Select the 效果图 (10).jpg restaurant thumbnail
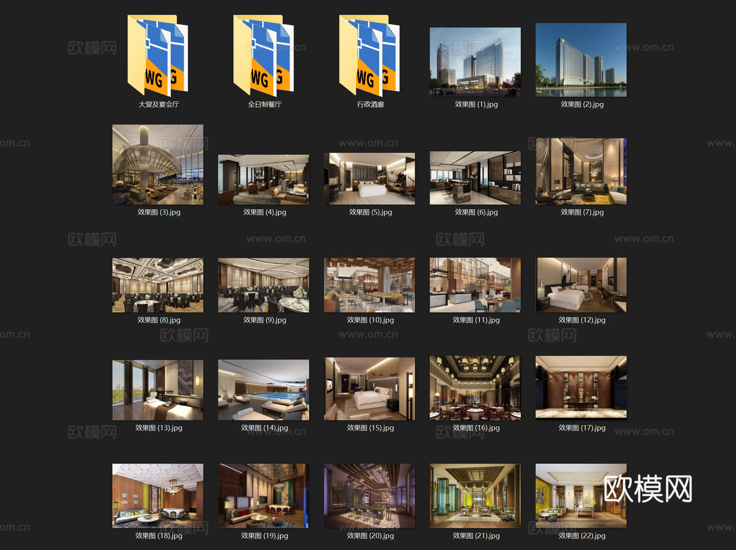Image resolution: width=736 pixels, height=550 pixels. pos(370,285)
